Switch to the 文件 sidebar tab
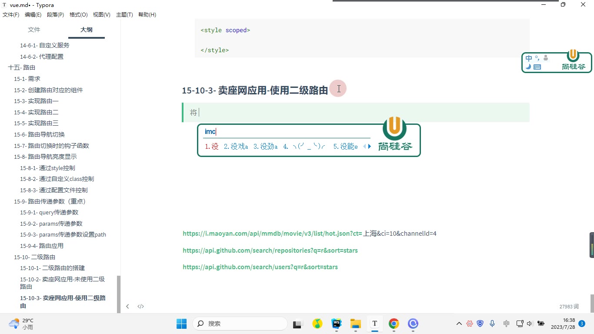The height and width of the screenshot is (334, 594). coord(34,30)
